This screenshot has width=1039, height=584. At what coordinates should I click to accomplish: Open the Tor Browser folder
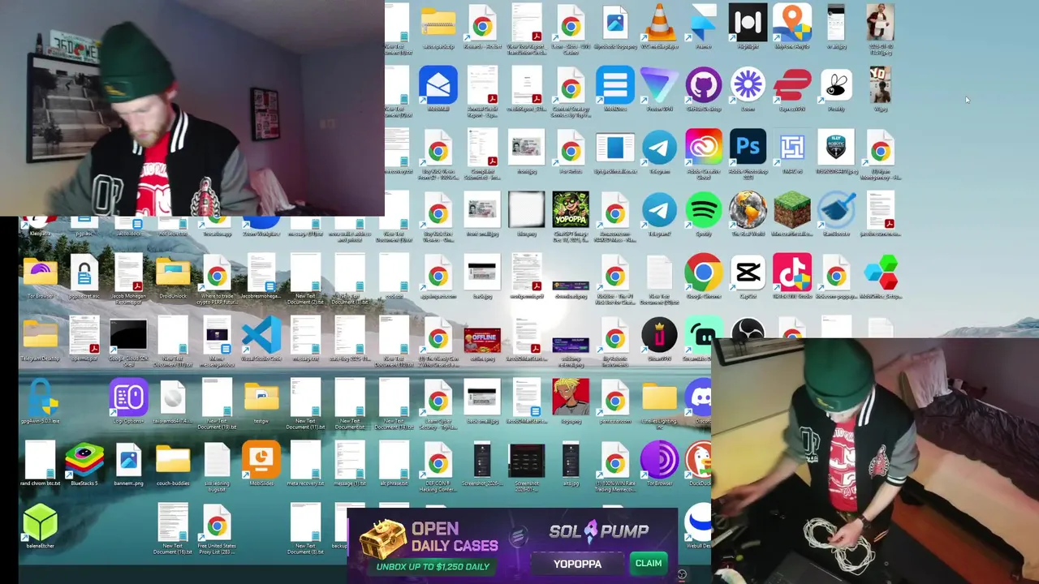pyautogui.click(x=41, y=273)
